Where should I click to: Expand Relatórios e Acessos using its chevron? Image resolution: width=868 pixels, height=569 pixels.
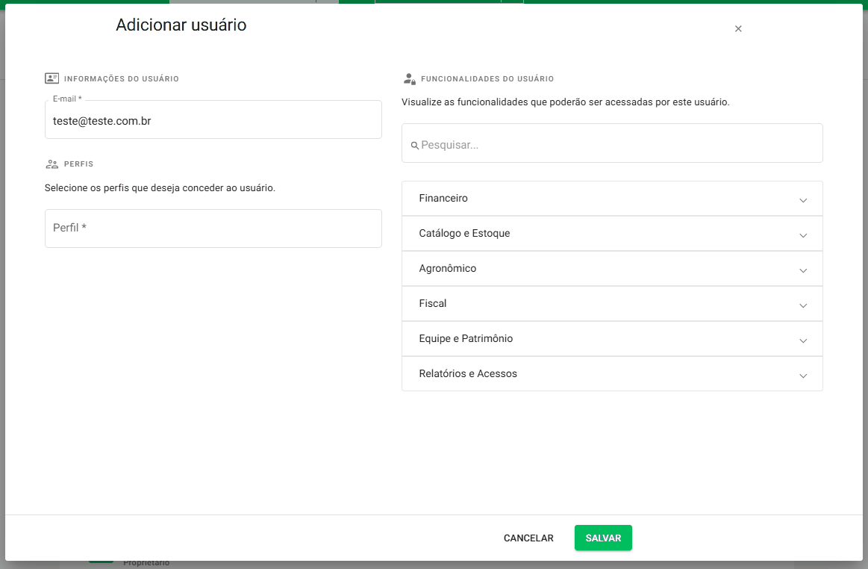point(803,376)
